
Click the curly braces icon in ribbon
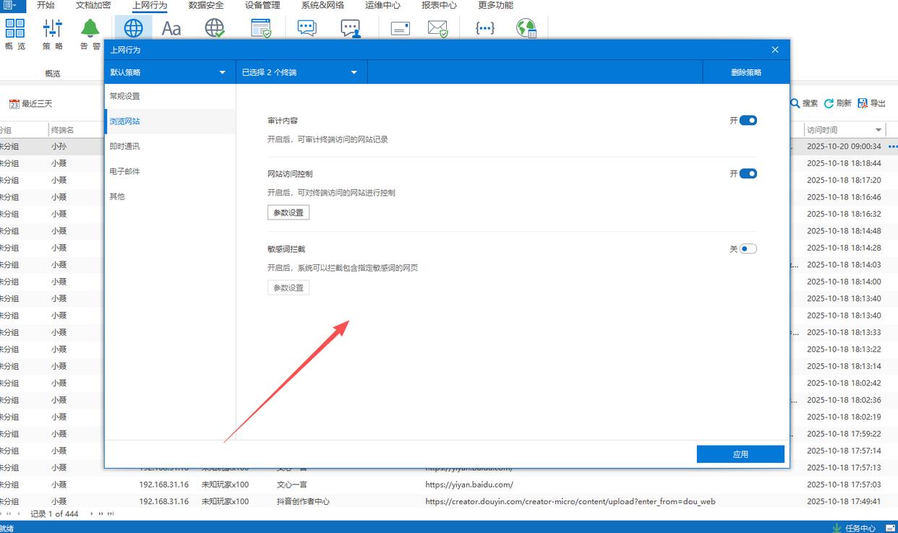tap(484, 29)
